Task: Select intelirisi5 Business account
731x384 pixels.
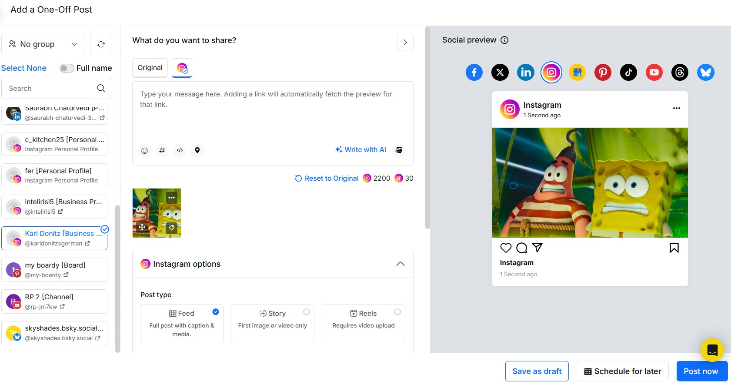Action: tap(54, 207)
